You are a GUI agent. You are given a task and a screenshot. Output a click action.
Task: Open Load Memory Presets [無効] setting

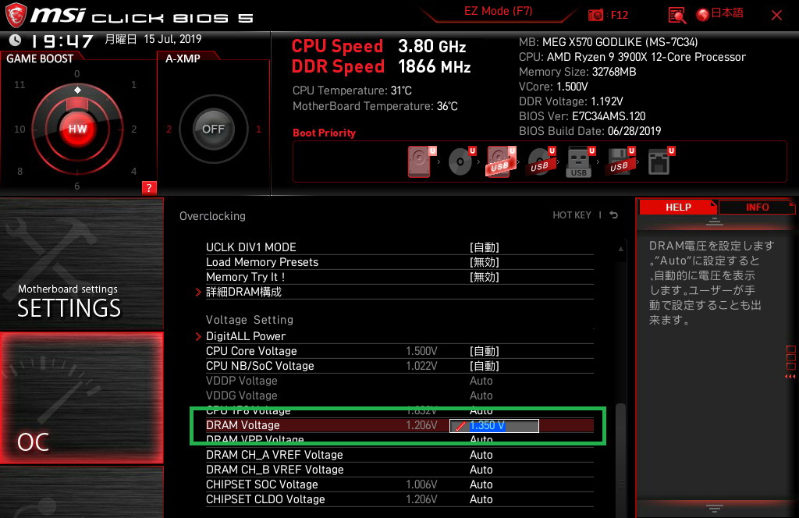tap(484, 262)
